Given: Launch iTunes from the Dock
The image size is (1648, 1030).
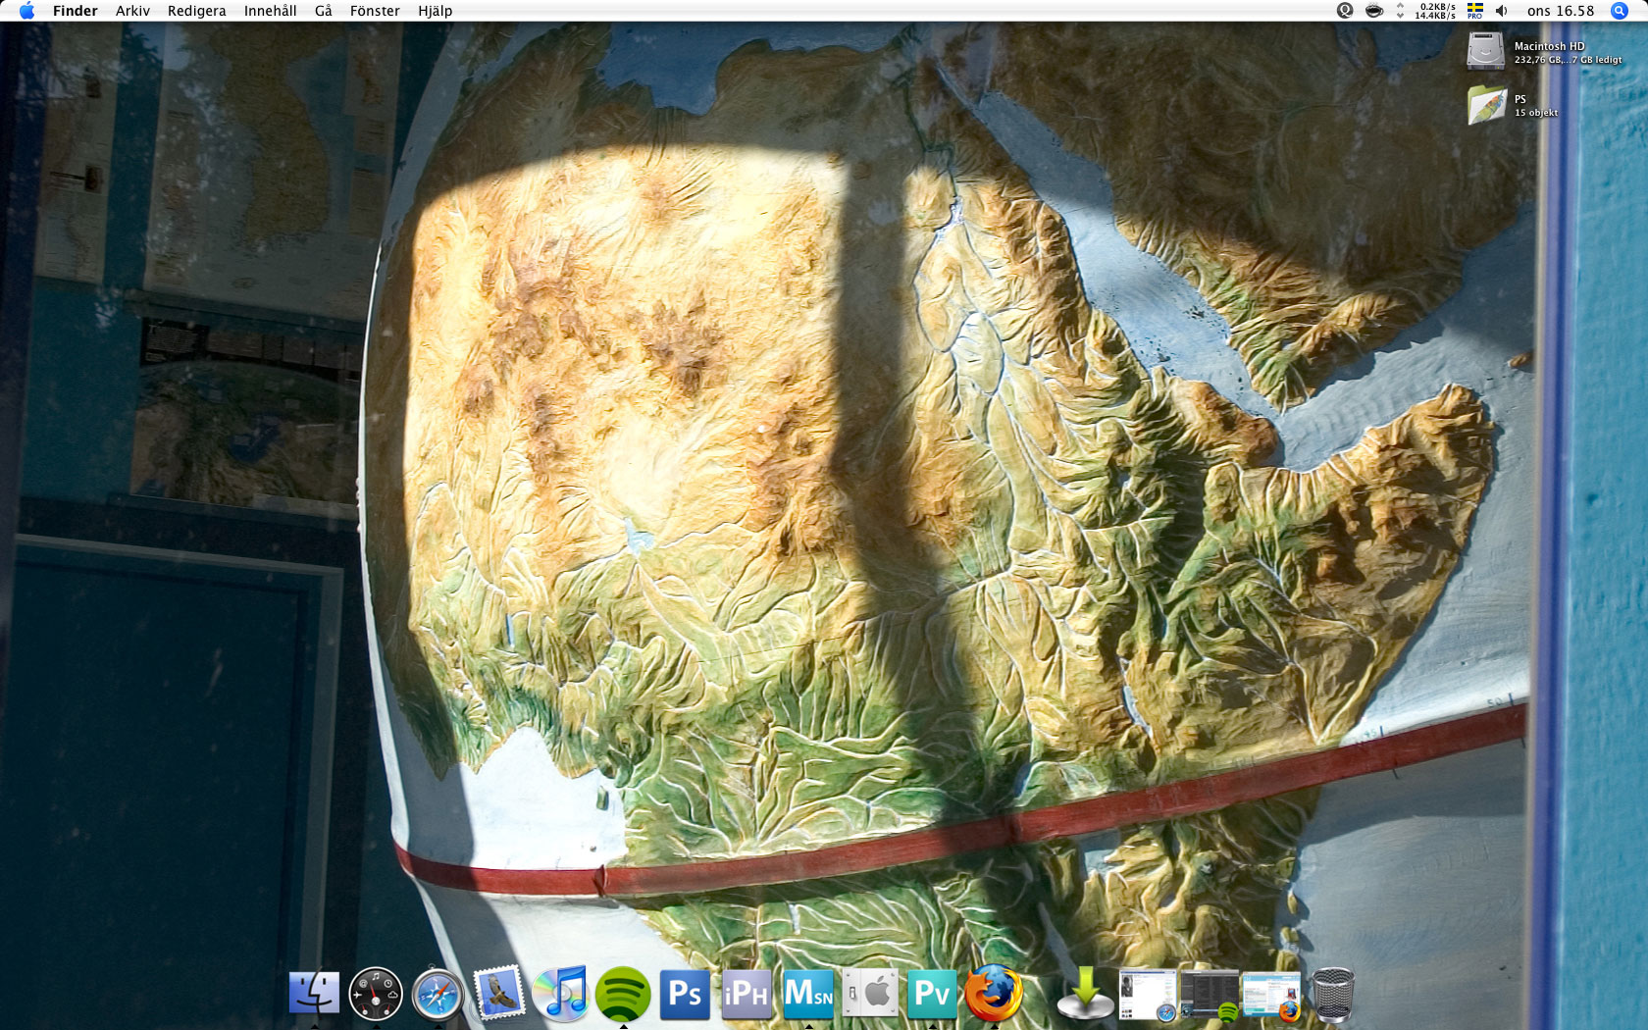Looking at the screenshot, I should click(x=561, y=994).
